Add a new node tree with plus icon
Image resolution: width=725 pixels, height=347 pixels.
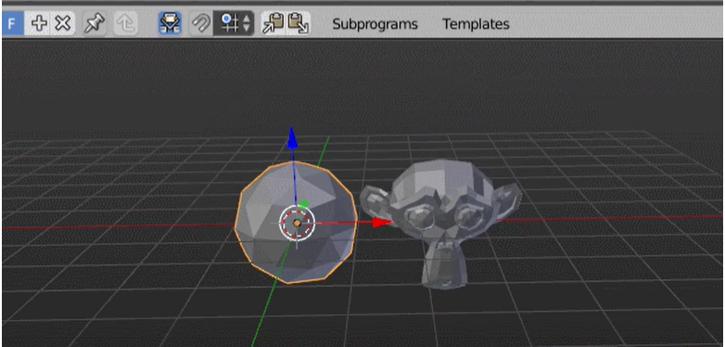pos(39,23)
